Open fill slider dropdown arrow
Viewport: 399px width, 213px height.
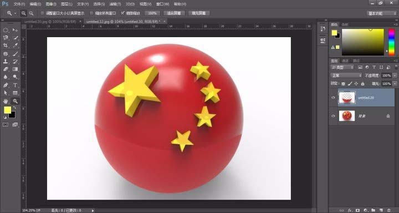(x=395, y=84)
